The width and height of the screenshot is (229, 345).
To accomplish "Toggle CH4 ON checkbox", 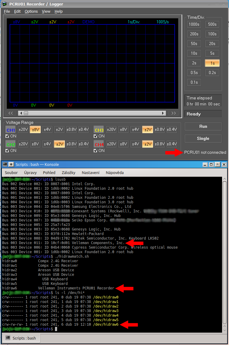I will [95, 151].
